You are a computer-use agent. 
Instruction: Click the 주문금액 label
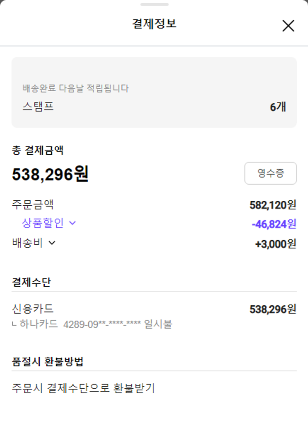point(33,204)
